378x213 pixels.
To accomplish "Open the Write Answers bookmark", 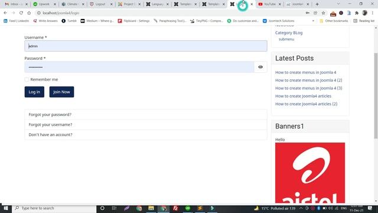I will 45,21.
